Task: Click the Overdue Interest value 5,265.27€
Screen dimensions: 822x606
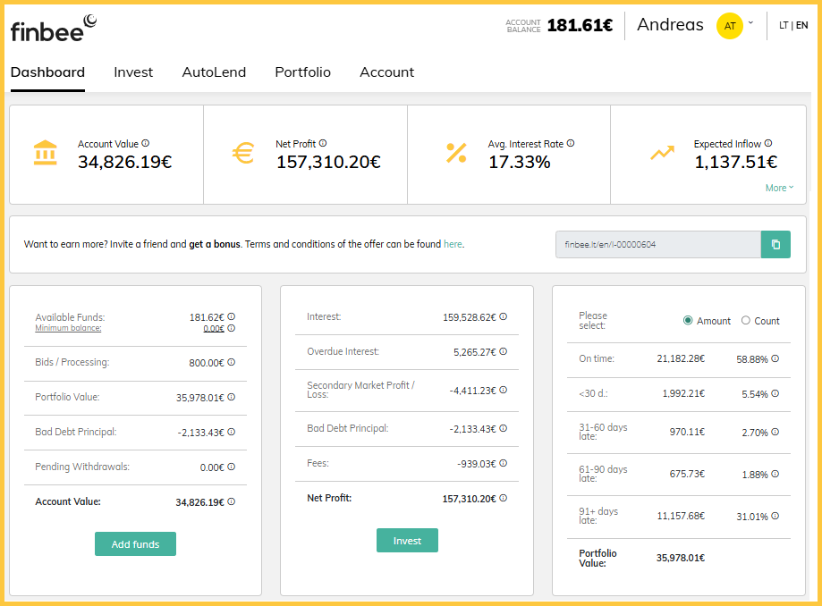Action: pos(474,352)
